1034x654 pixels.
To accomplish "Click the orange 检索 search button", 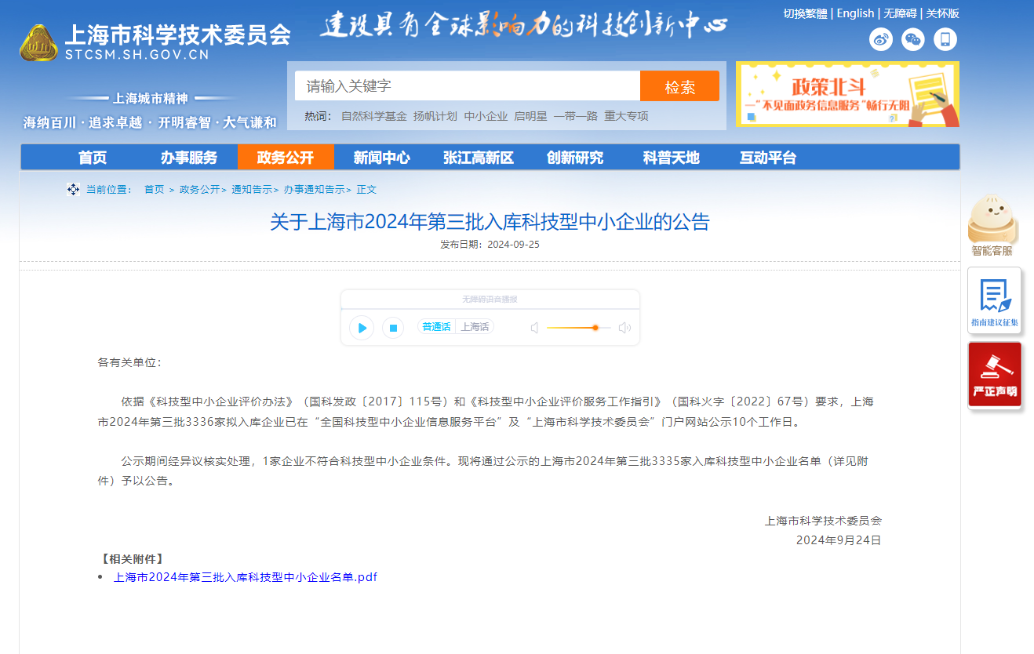I will (679, 86).
